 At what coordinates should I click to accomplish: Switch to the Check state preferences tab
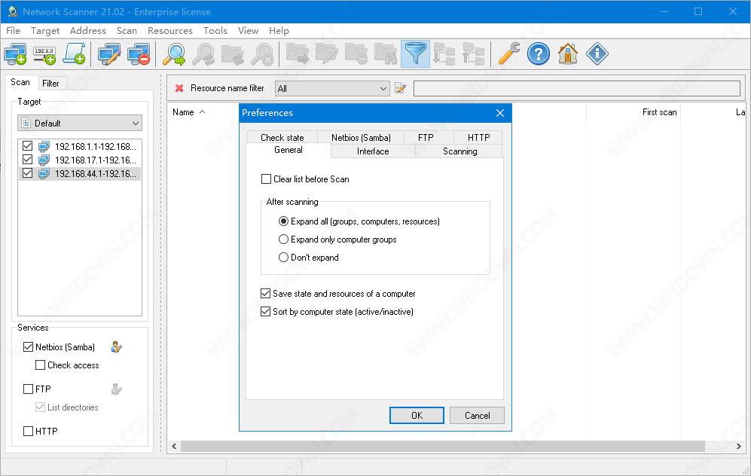tap(282, 137)
